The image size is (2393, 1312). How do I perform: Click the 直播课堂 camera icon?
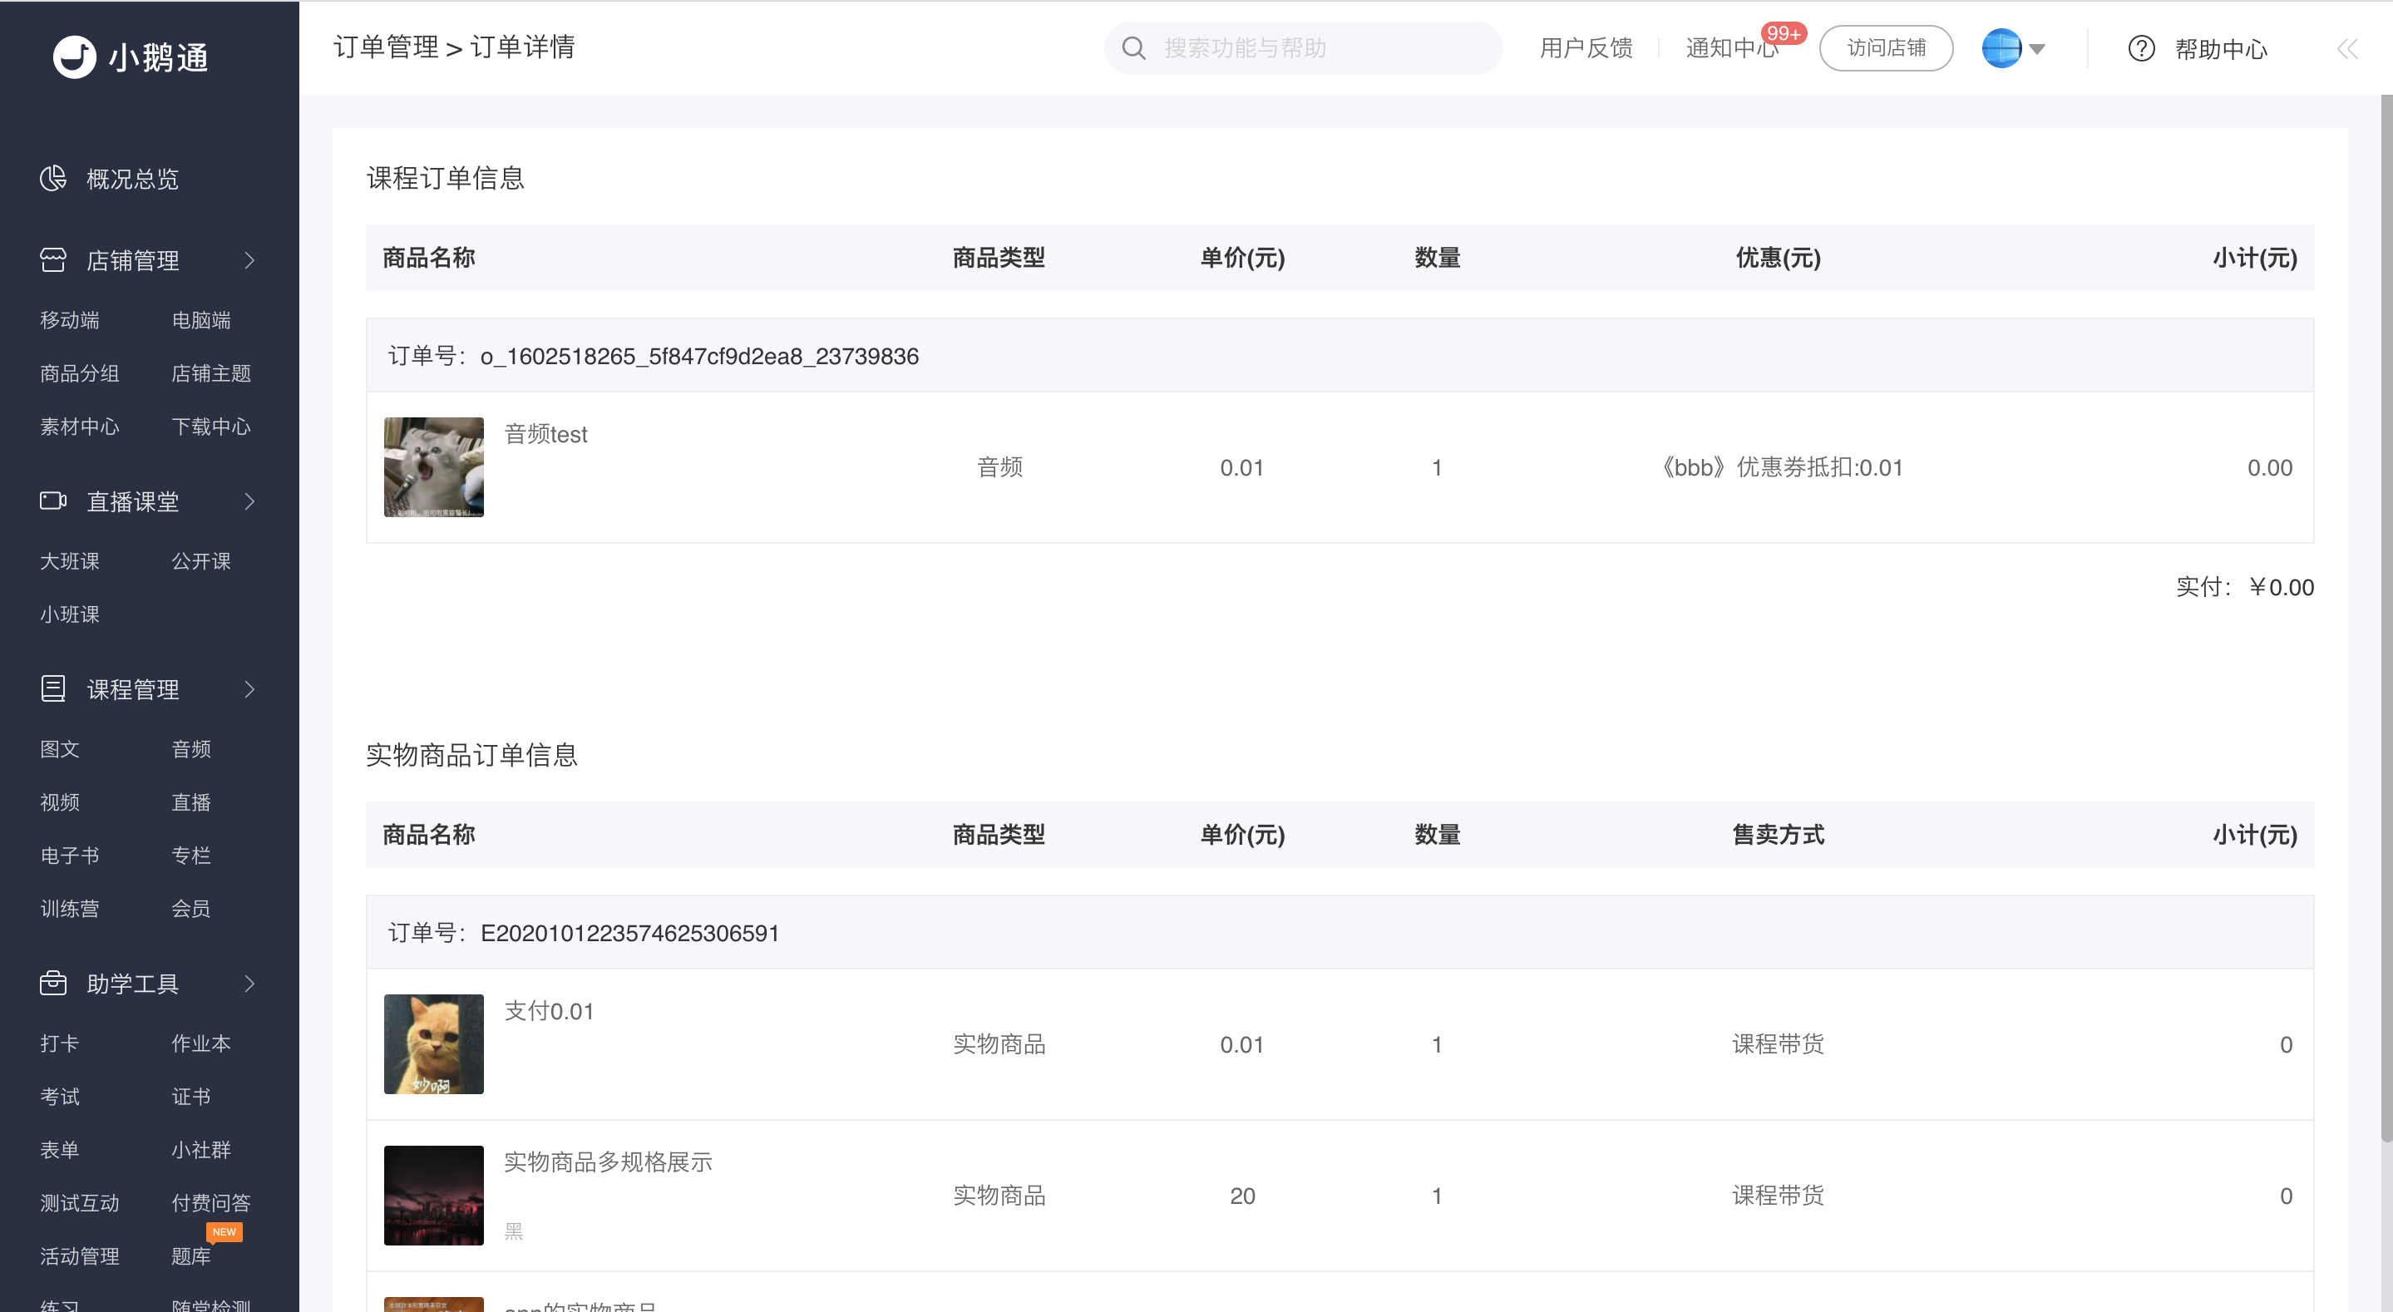pos(53,501)
